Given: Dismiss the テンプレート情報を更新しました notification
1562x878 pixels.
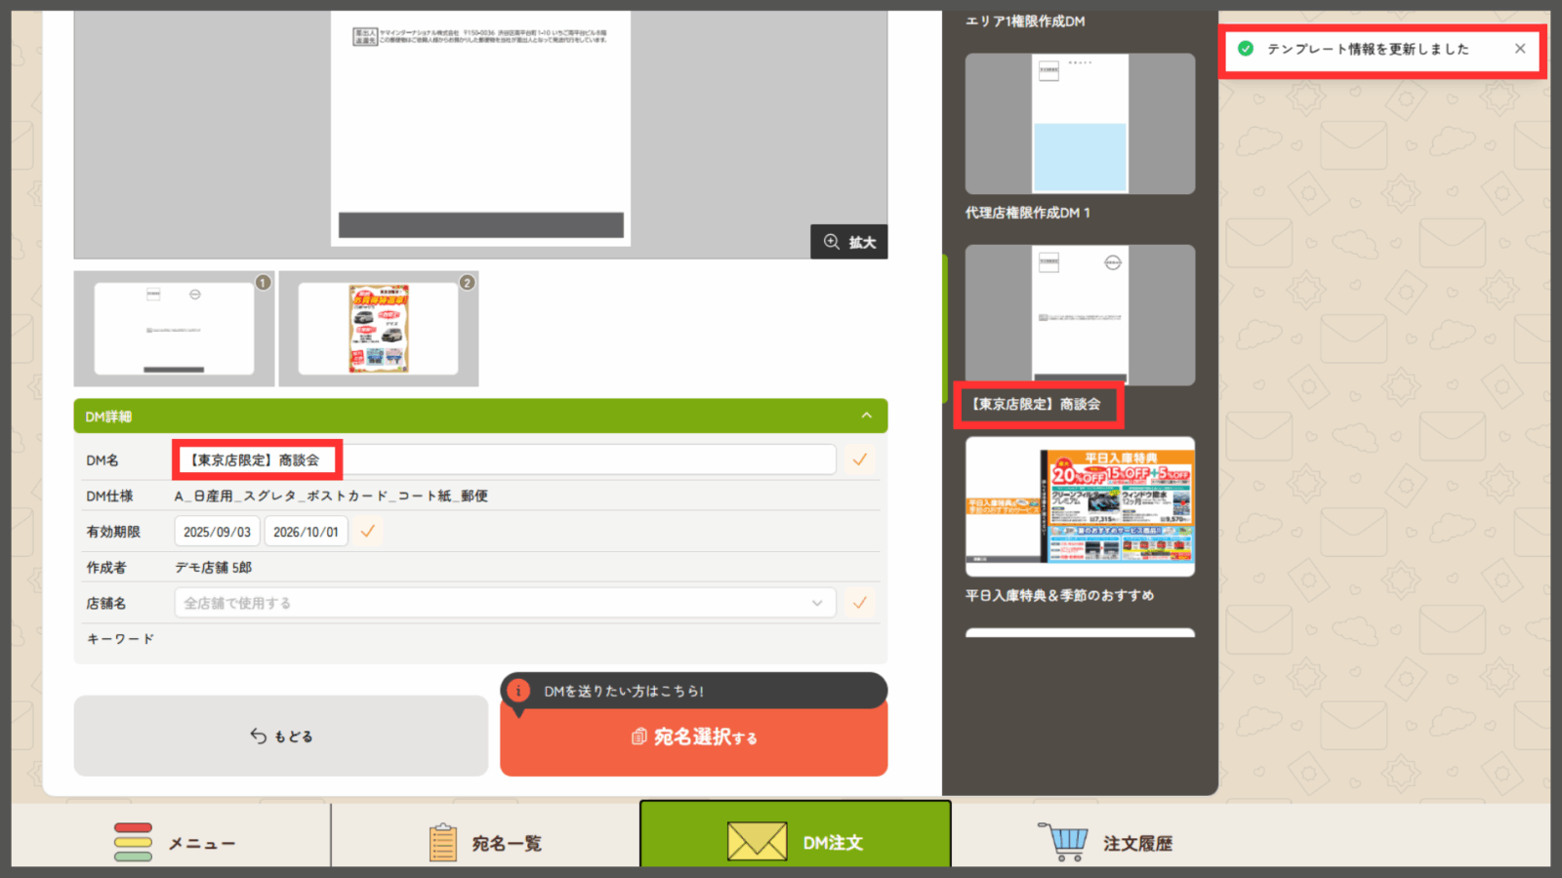Looking at the screenshot, I should coord(1520,49).
